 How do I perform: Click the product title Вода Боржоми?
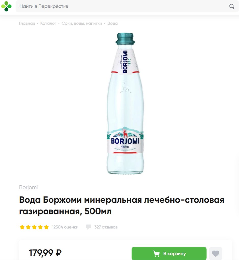click(121, 205)
